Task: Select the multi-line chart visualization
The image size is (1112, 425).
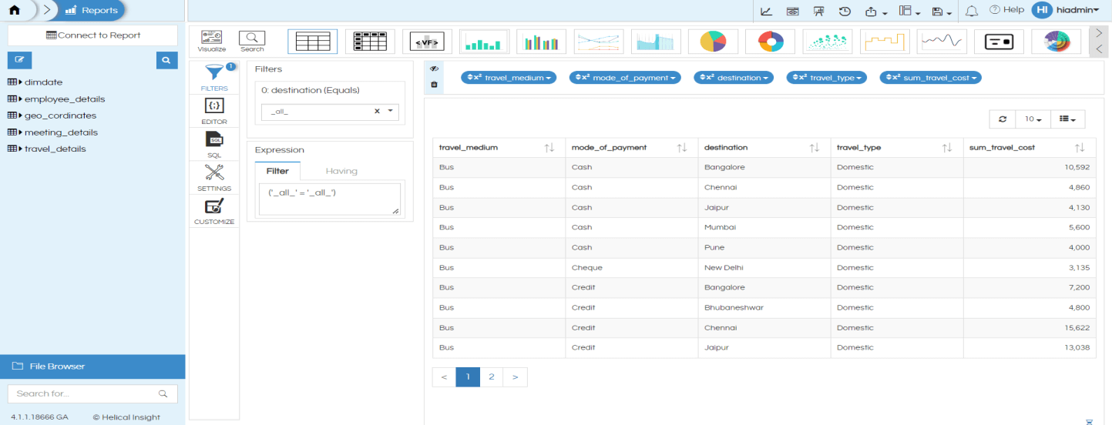Action: coord(599,42)
